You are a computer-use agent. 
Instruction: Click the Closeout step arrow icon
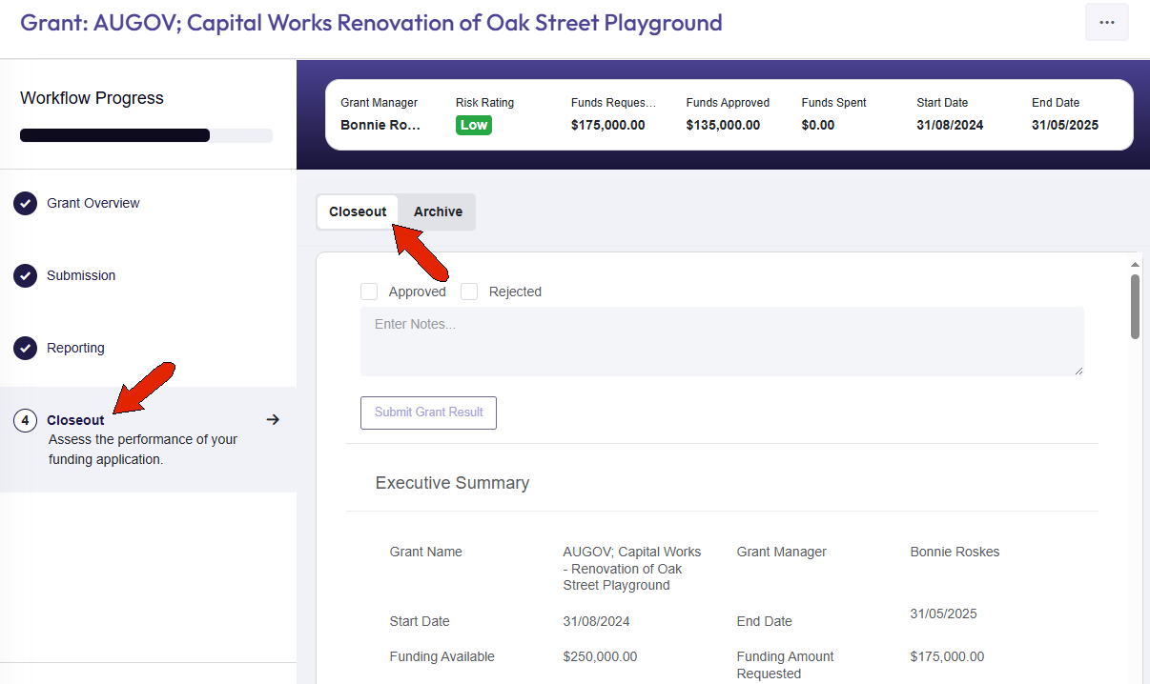tap(273, 419)
